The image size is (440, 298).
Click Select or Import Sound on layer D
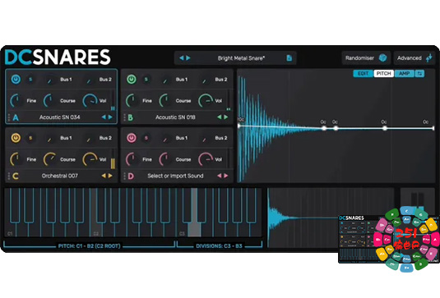coord(175,176)
